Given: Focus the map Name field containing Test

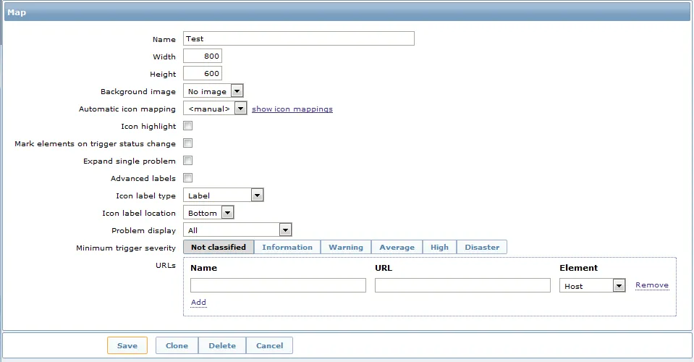Looking at the screenshot, I should pyautogui.click(x=299, y=38).
